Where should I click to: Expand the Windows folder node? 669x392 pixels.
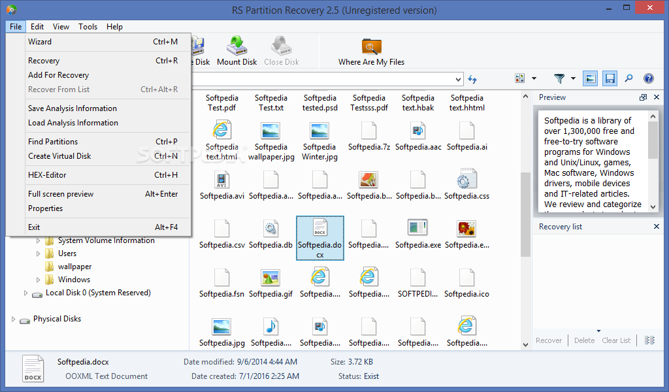[x=39, y=280]
